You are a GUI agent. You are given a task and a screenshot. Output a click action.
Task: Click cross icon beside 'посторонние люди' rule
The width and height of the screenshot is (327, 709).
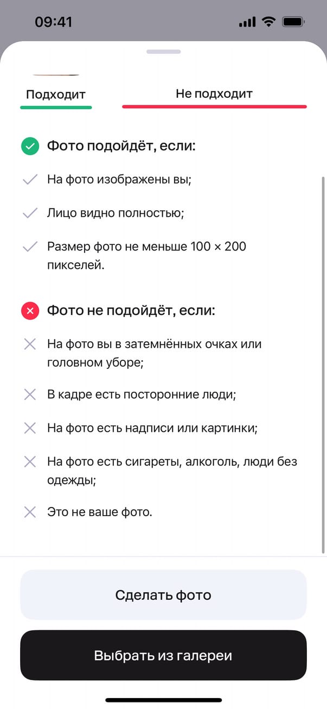coord(30,395)
